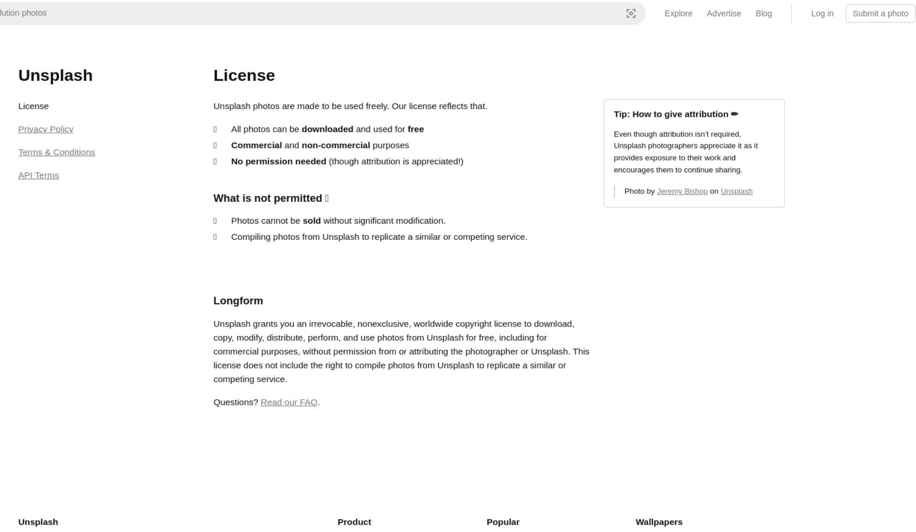Follow the Jeremy Bishop attribution link
The image size is (916, 532).
[682, 191]
